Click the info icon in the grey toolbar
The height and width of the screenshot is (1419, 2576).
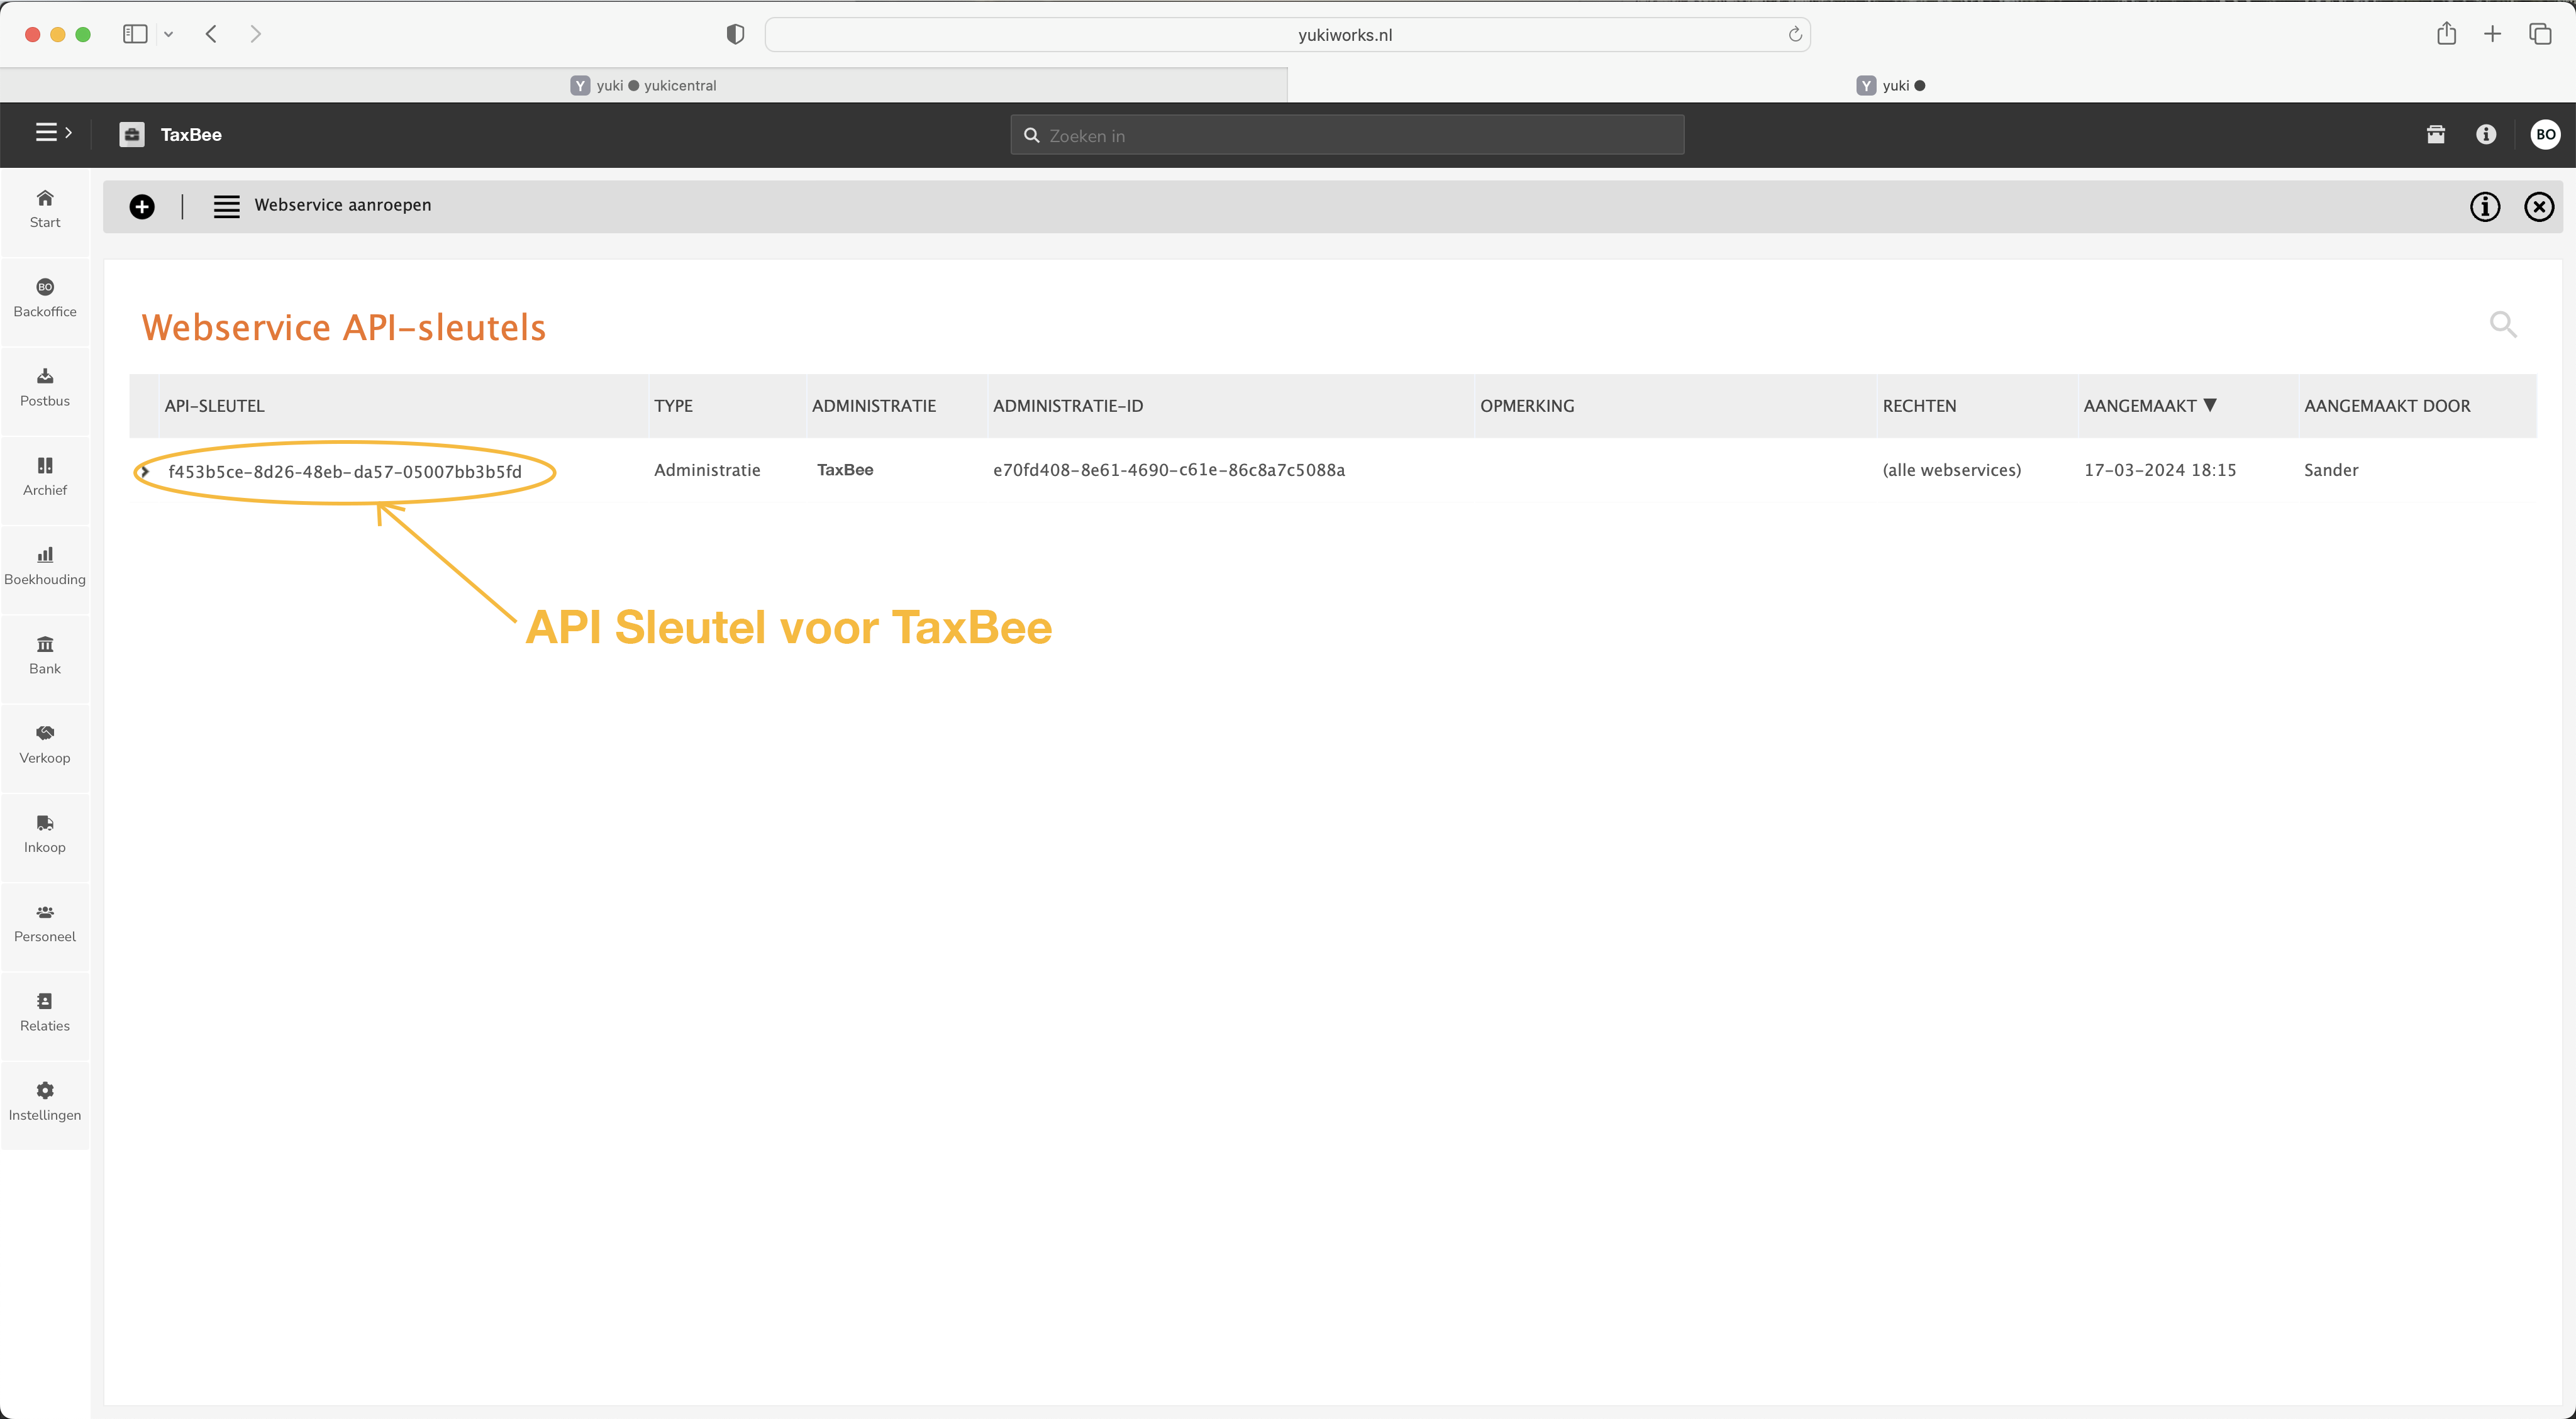2484,206
